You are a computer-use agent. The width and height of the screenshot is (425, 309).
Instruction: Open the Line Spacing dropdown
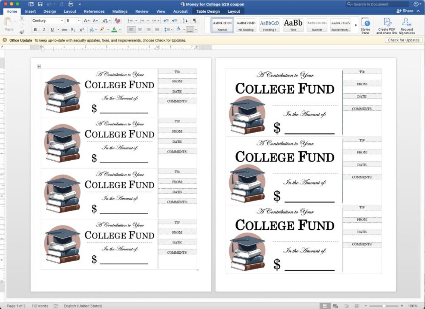coord(168,29)
